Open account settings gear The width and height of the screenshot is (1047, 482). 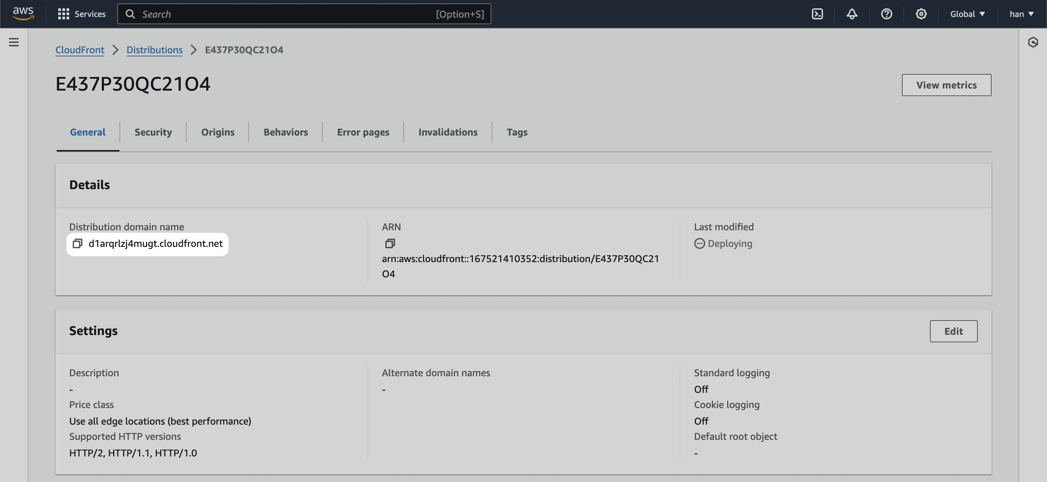pos(921,13)
